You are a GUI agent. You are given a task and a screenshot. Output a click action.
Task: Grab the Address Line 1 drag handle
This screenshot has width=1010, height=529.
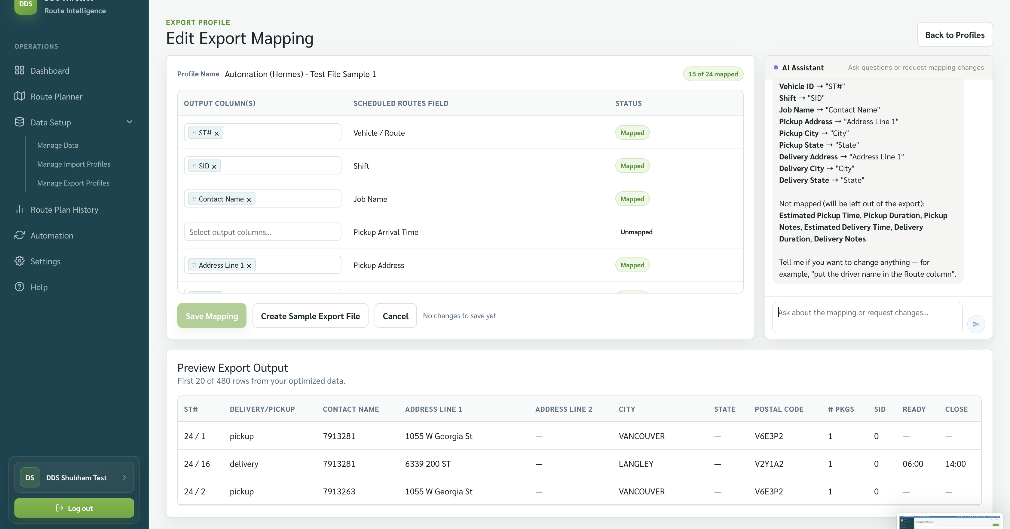click(x=194, y=265)
